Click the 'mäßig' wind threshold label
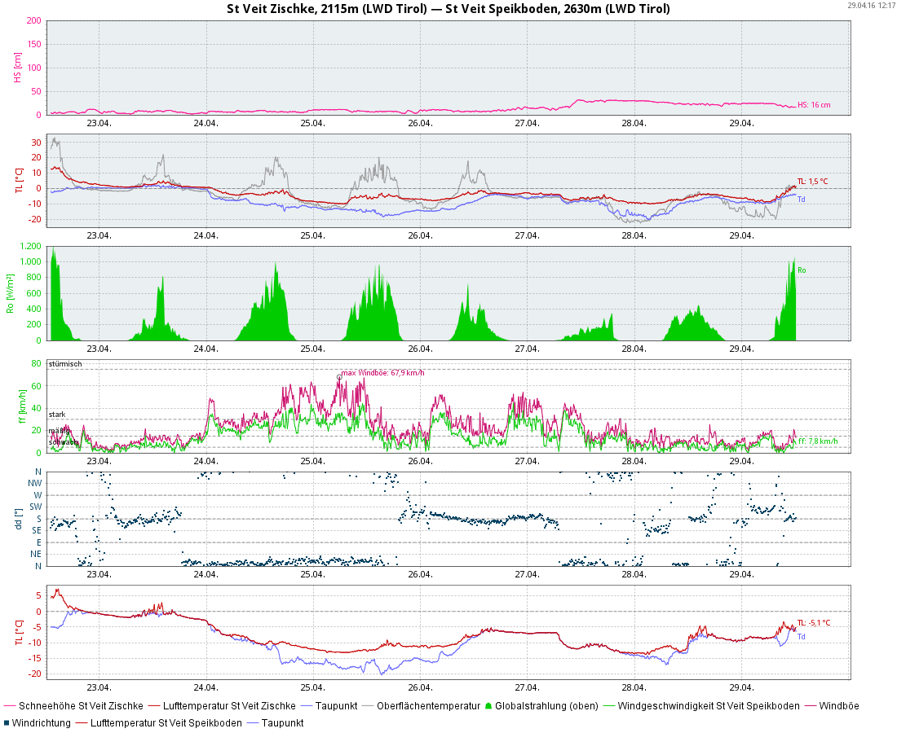The height and width of the screenshot is (733, 897). [x=59, y=431]
